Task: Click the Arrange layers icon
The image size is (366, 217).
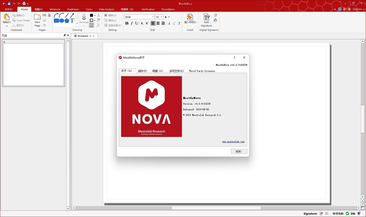Action: pyautogui.click(x=84, y=17)
